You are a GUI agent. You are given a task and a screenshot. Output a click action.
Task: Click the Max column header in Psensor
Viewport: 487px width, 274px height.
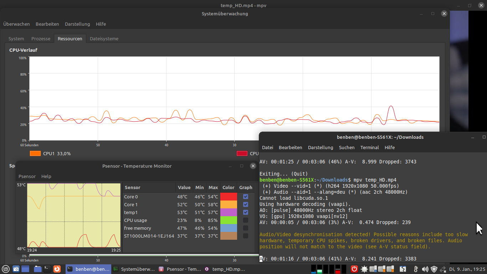[213, 187]
